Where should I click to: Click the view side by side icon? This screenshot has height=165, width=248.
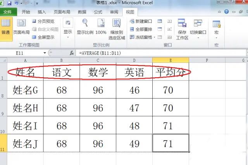pyautogui.click(x=169, y=21)
